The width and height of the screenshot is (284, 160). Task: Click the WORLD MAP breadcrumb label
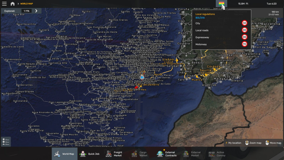click(x=27, y=4)
